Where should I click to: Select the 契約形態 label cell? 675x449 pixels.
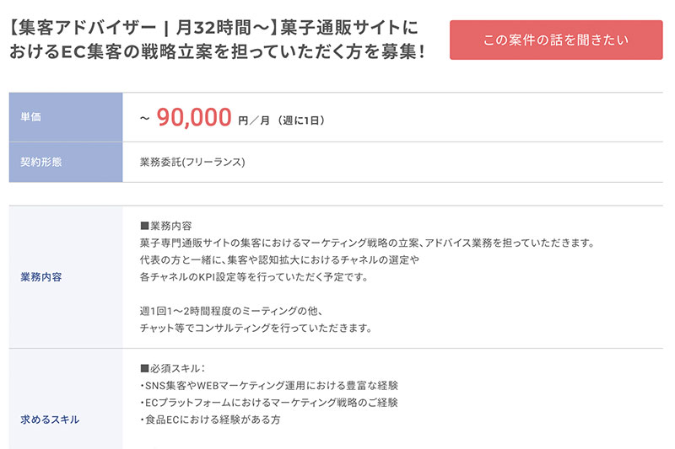(66, 162)
